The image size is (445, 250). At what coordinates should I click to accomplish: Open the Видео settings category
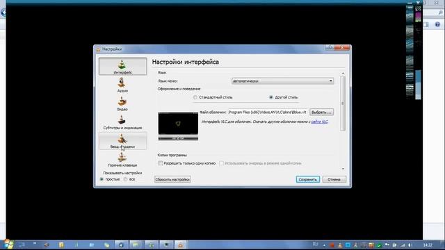pos(122,103)
